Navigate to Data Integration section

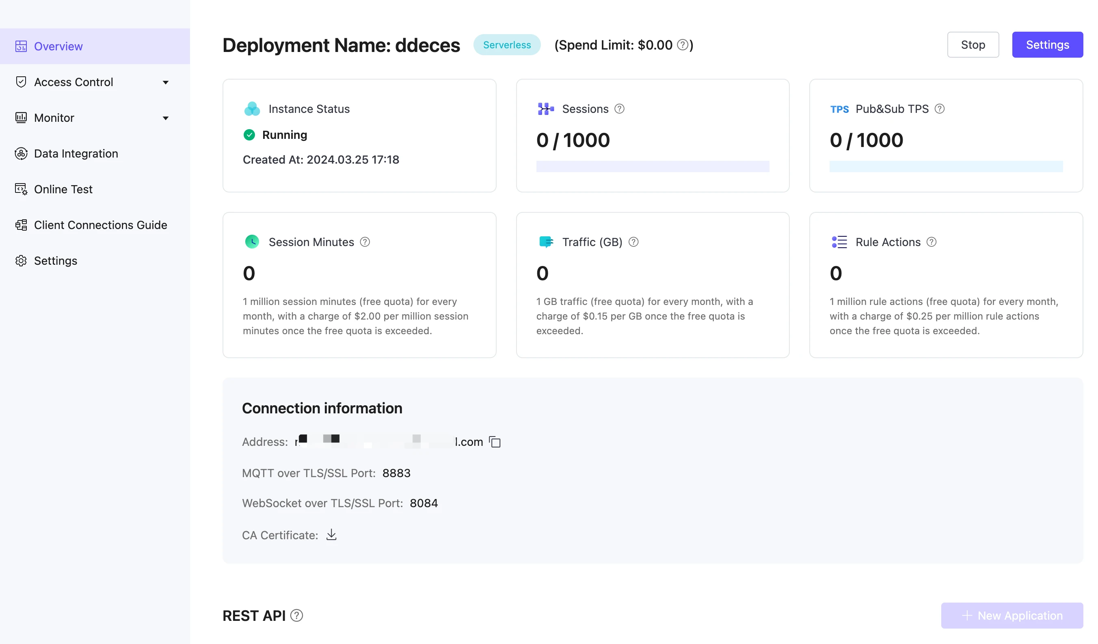[x=75, y=153]
